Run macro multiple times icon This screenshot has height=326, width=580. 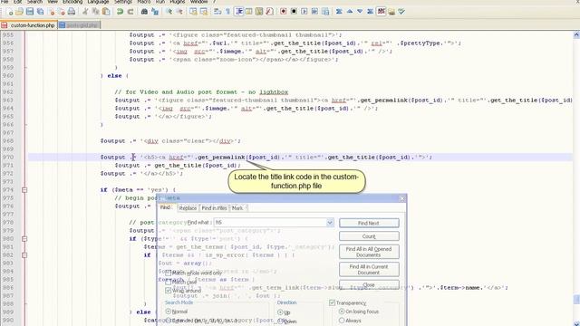point(314,12)
